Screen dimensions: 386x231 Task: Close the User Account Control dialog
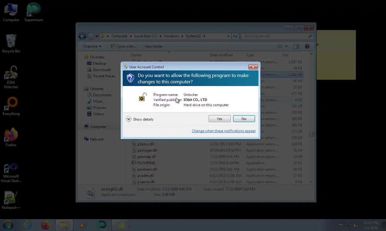(253, 67)
